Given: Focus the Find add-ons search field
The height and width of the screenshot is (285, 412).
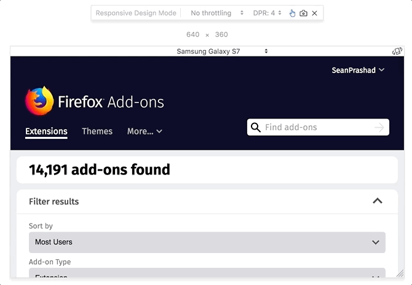Looking at the screenshot, I should pyautogui.click(x=318, y=127).
